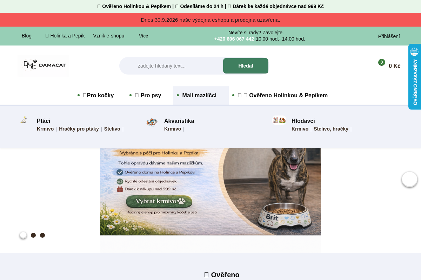Viewport: 421px width, 280px height.
Task: Click the Akvaristika fish icon
Action: [152, 122]
